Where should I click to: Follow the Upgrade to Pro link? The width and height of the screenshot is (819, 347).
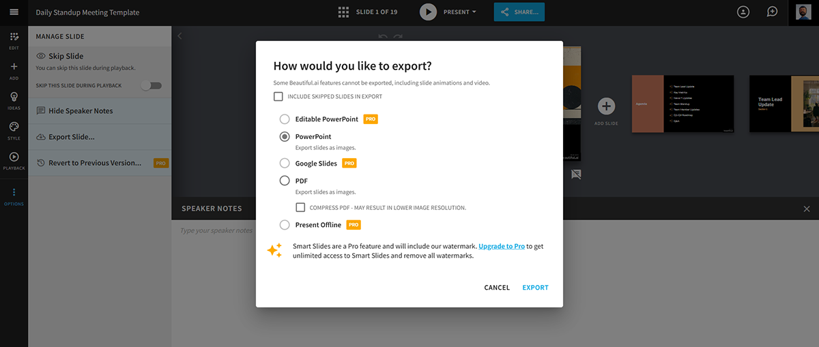[501, 246]
